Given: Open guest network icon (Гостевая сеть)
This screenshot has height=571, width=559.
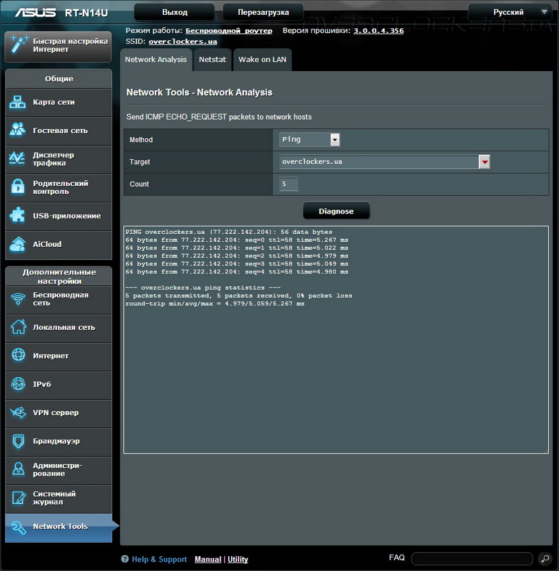Looking at the screenshot, I should pos(18,130).
